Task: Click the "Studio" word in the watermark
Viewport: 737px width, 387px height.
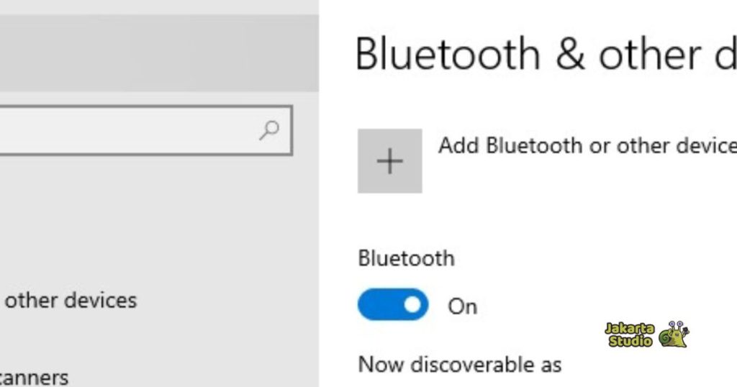Action: [630, 342]
